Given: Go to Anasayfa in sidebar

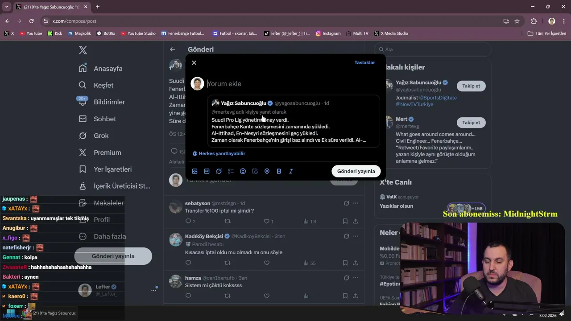Looking at the screenshot, I should click(101, 68).
